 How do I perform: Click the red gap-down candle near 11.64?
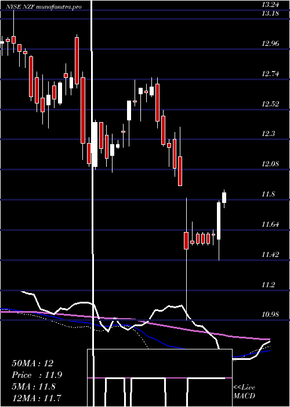[x=186, y=241]
